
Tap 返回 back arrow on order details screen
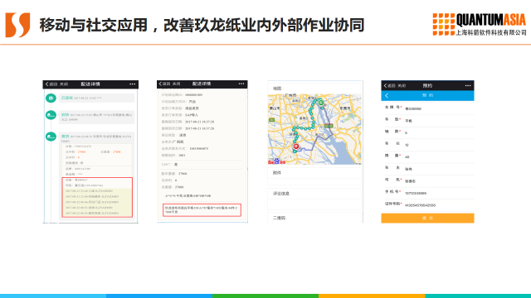[165, 84]
